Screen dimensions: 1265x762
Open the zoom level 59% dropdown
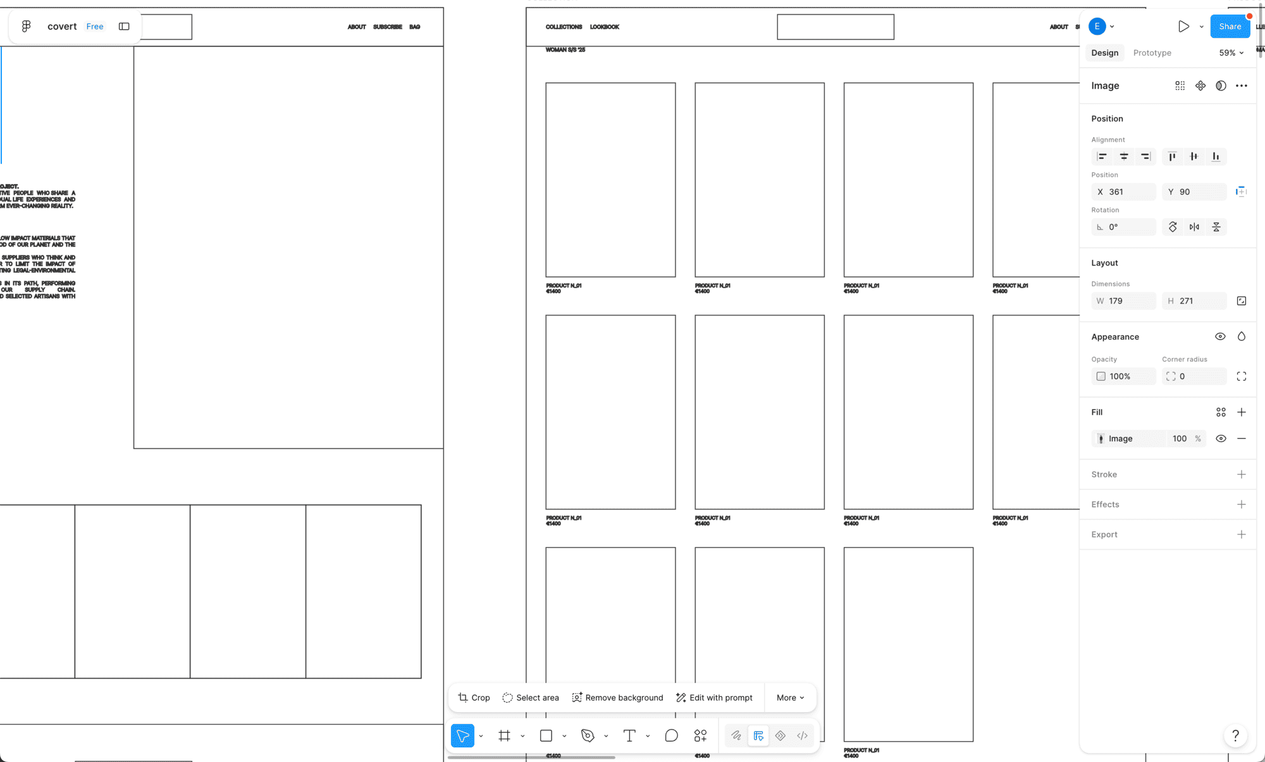[1231, 52]
